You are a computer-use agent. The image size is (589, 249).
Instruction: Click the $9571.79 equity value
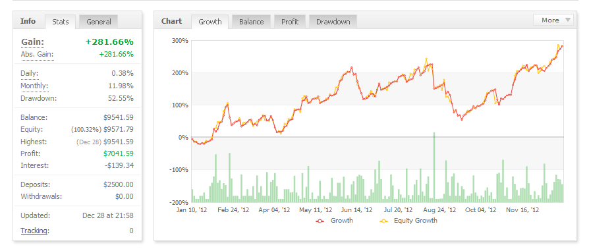tap(119, 130)
